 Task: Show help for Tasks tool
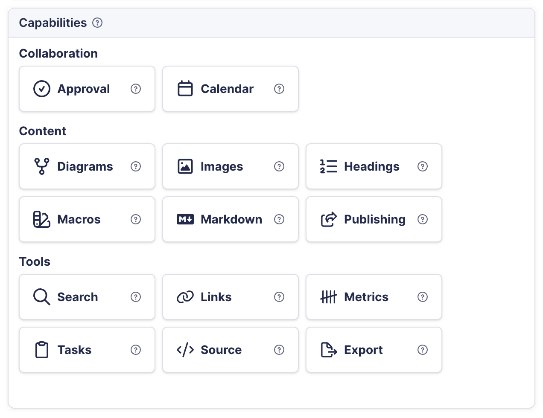click(136, 350)
